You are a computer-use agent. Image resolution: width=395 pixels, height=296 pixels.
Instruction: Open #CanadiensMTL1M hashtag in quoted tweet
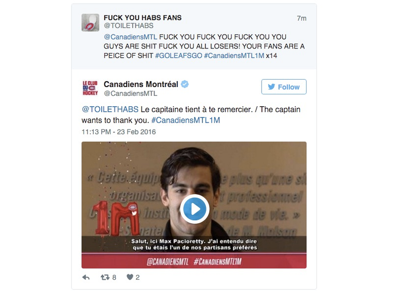[234, 56]
